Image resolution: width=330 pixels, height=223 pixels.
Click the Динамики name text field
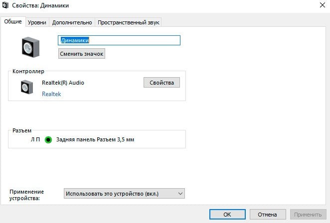tap(119, 40)
